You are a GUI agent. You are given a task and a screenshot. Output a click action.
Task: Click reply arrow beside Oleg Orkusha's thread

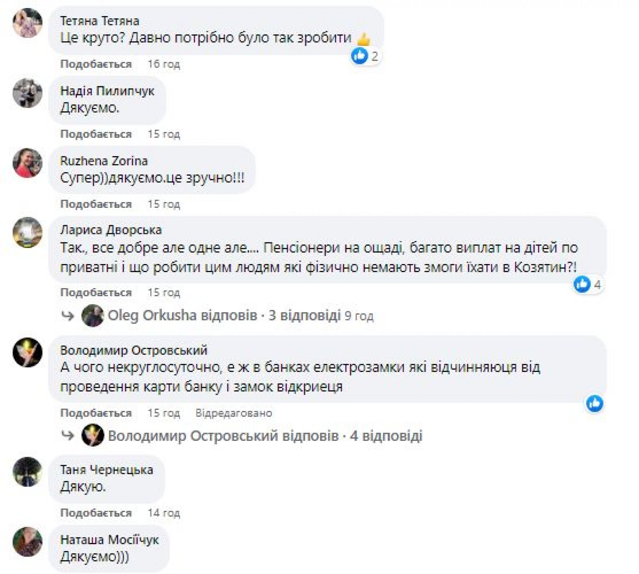[68, 316]
